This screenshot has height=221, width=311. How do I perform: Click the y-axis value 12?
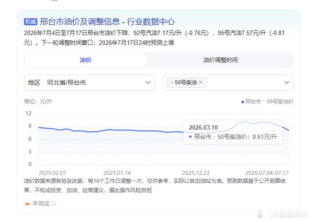[28, 114]
